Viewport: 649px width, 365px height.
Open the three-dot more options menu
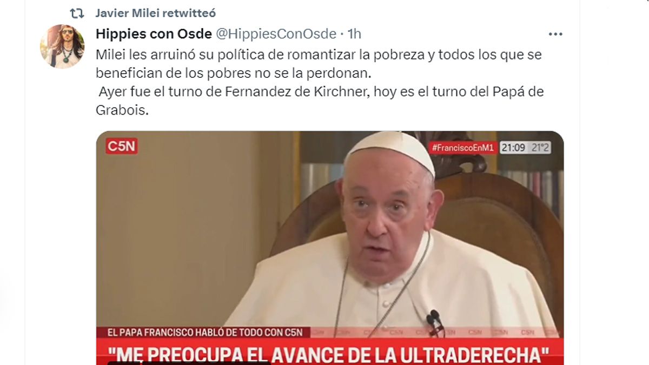[555, 34]
